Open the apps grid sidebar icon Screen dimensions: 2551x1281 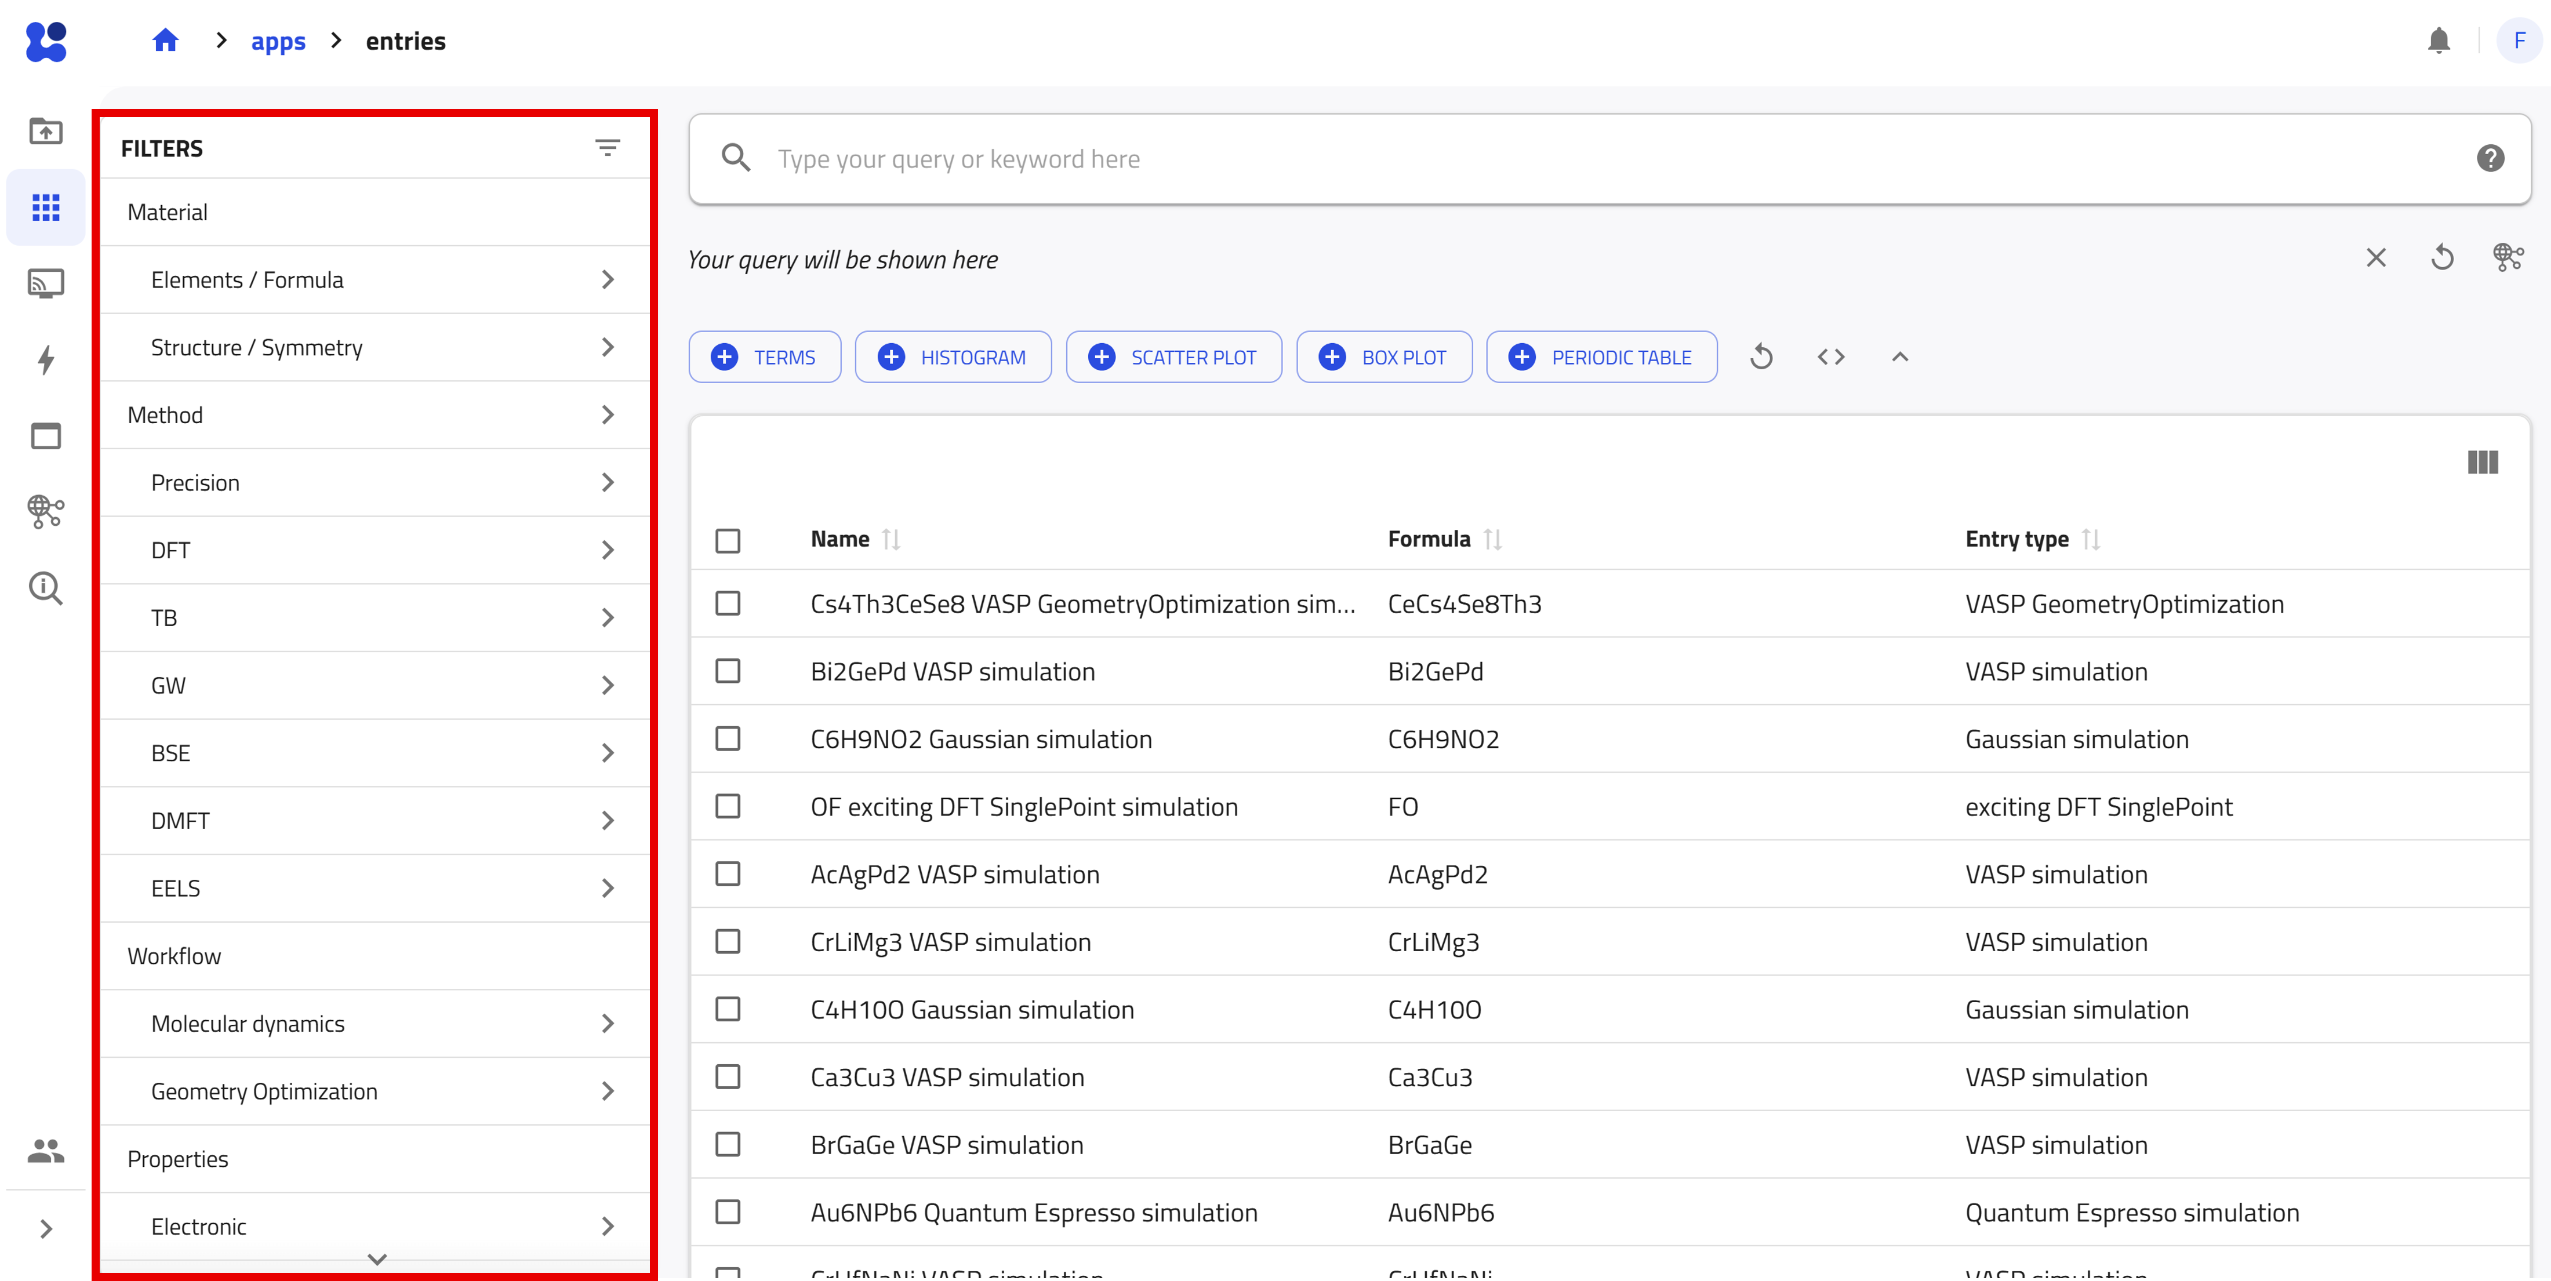[x=46, y=207]
